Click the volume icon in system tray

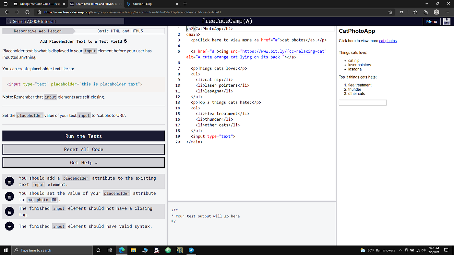tap(423, 250)
